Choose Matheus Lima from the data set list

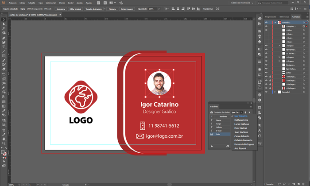(242, 120)
